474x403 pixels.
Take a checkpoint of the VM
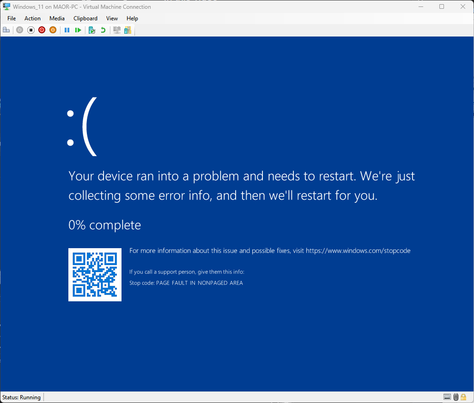point(91,30)
